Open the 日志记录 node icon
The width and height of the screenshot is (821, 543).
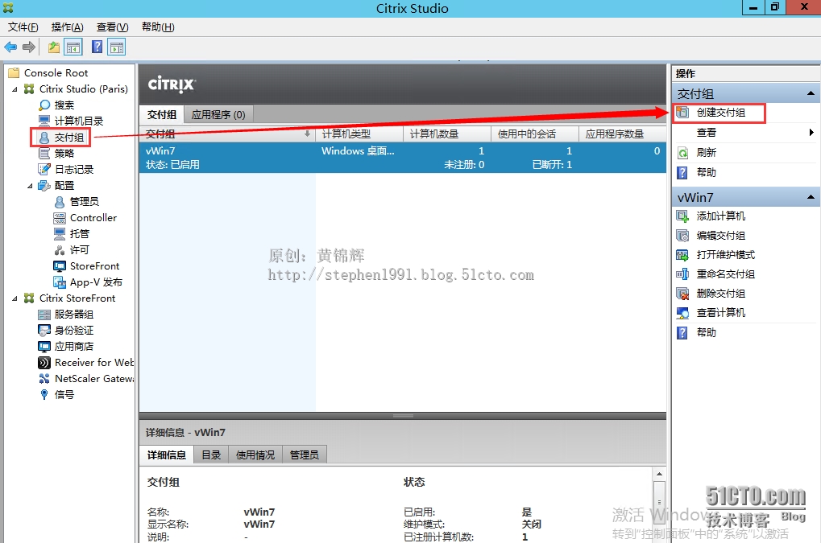tap(44, 169)
